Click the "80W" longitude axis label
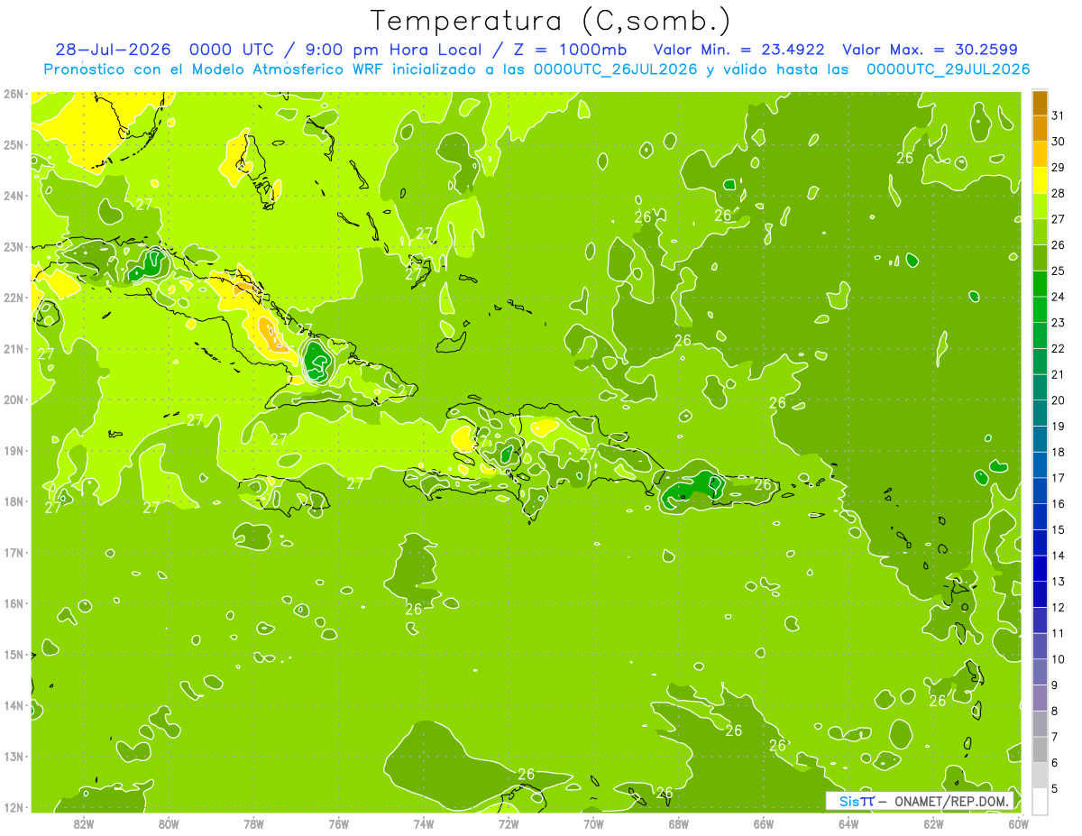The image size is (1082, 836). pos(169,823)
